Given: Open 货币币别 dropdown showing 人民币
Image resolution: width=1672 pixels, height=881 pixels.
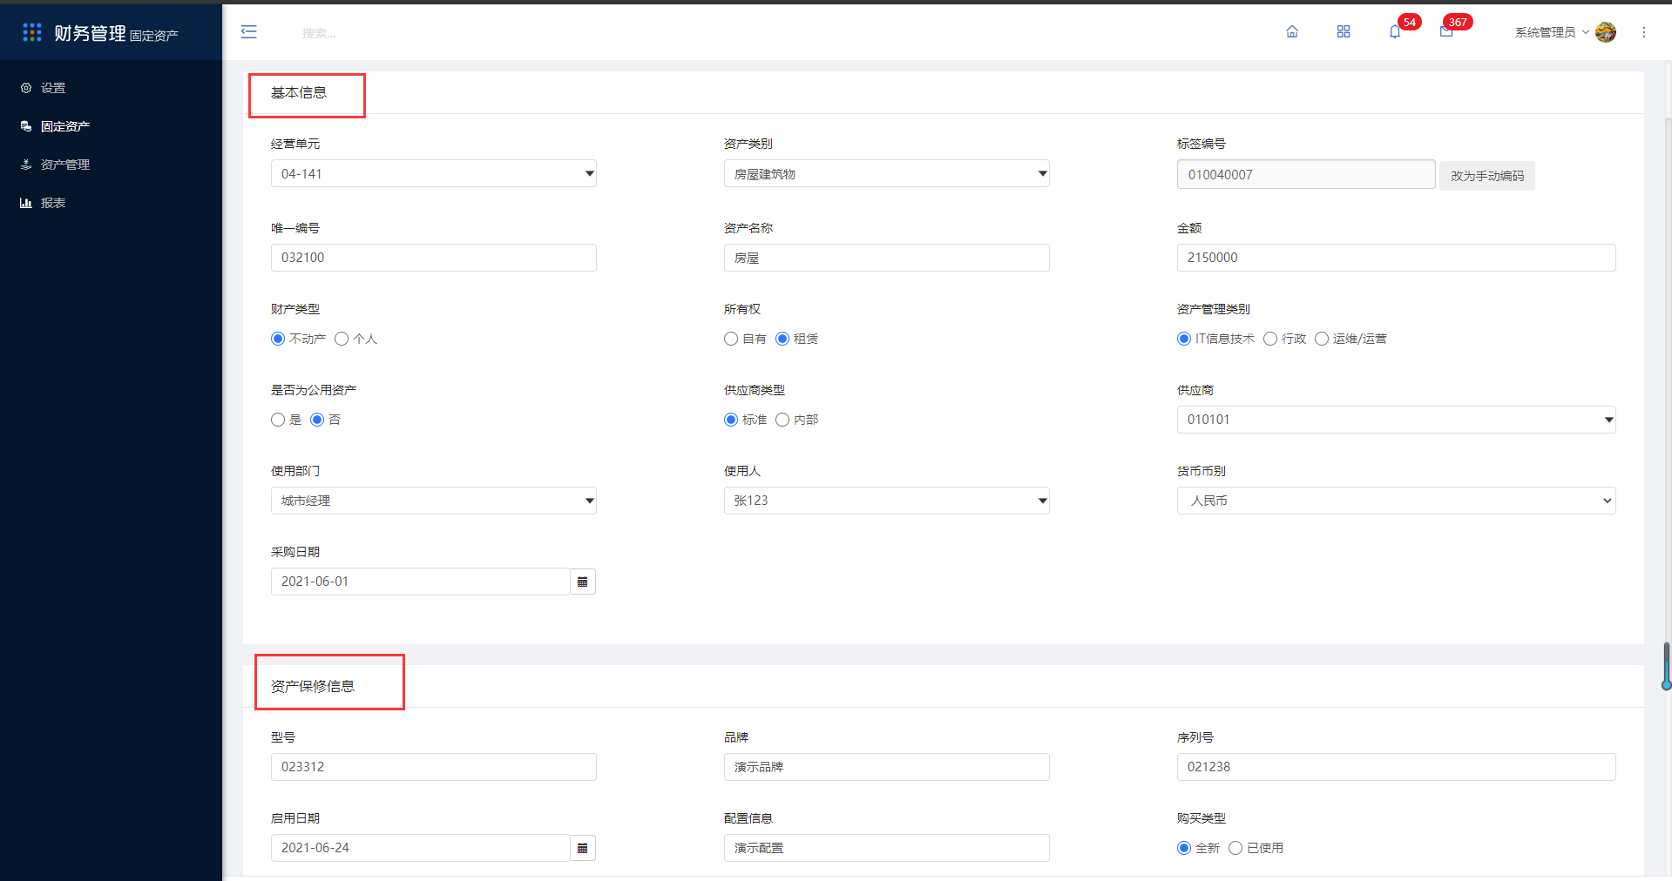Looking at the screenshot, I should pos(1397,501).
